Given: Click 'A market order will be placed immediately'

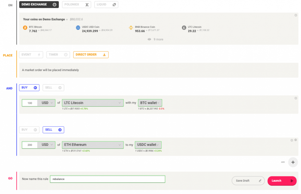Looking at the screenshot, I should coord(50,70).
